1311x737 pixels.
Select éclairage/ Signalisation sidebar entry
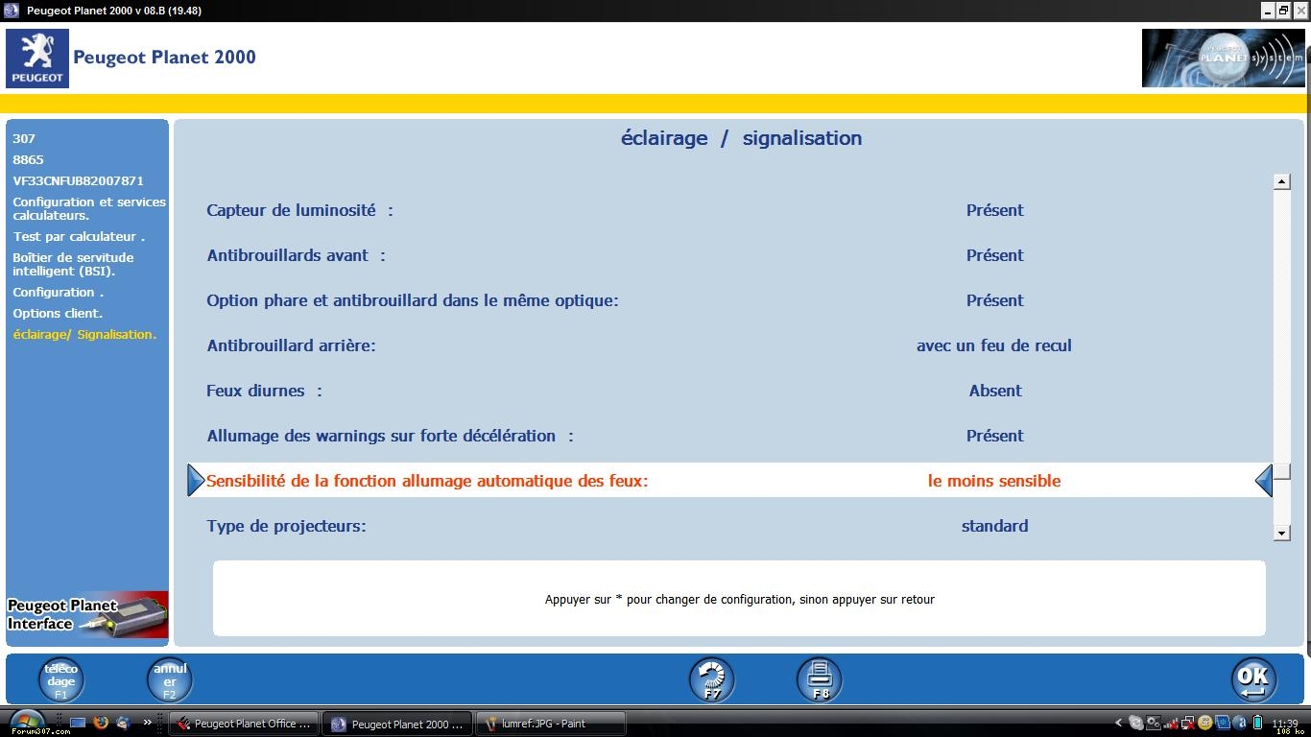click(84, 334)
